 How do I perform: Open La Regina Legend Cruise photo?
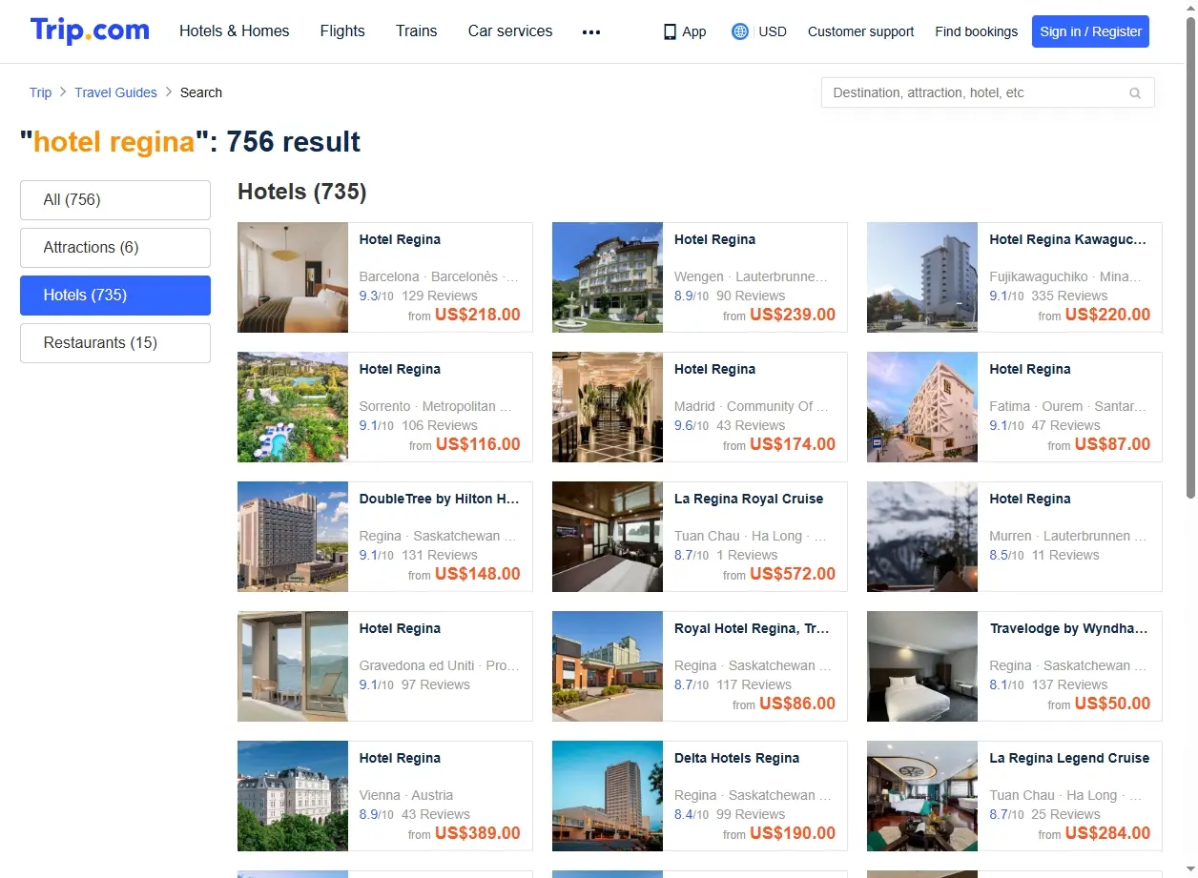tap(922, 796)
